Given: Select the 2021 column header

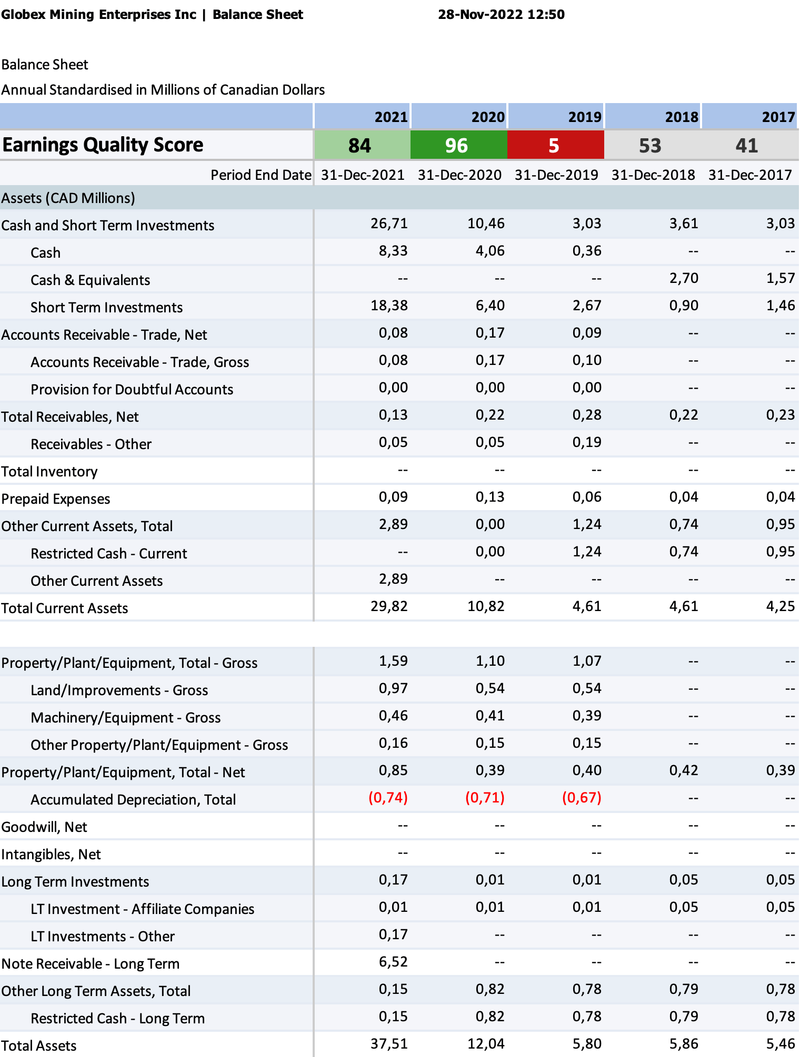Looking at the screenshot, I should pyautogui.click(x=391, y=117).
